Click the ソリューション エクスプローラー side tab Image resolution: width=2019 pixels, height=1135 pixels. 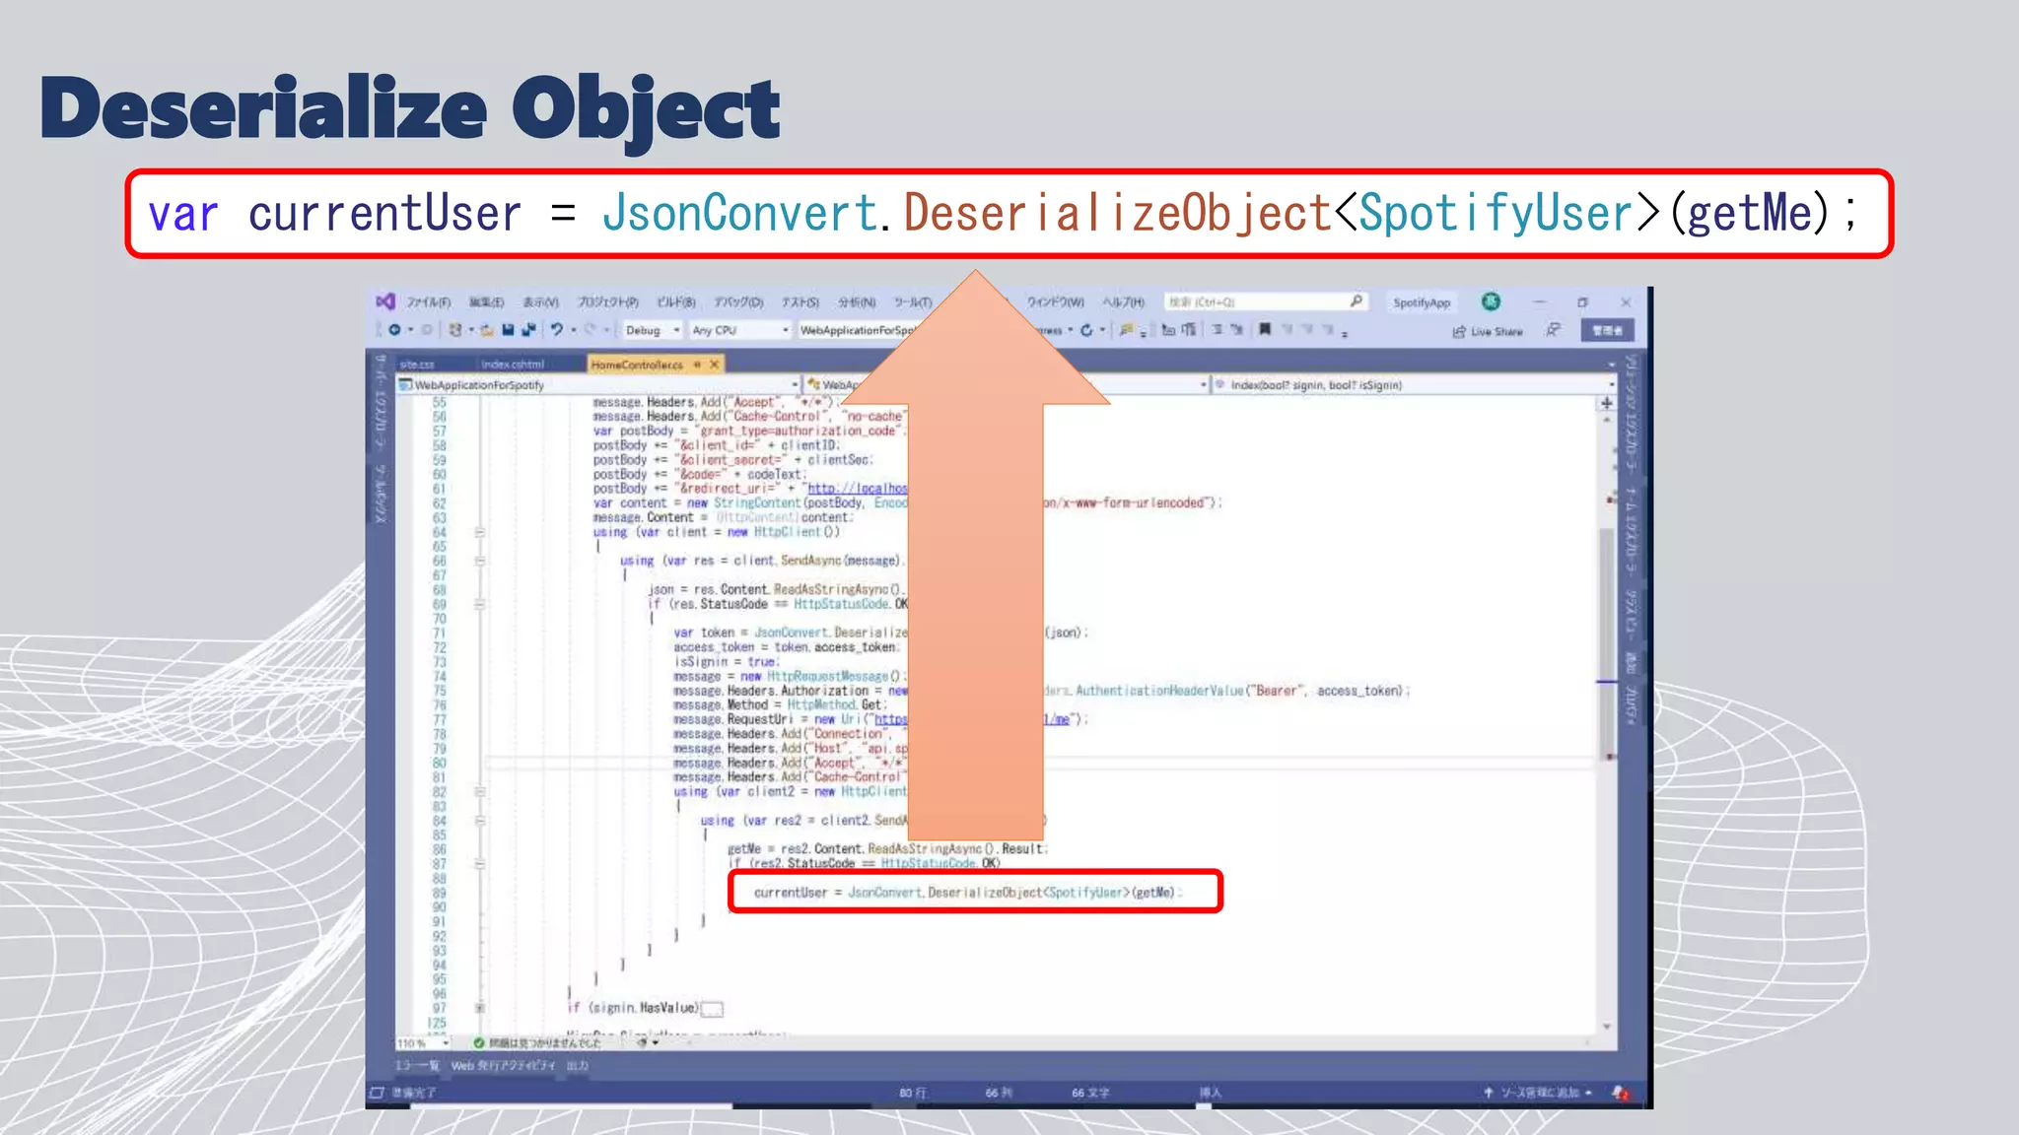coord(1632,414)
